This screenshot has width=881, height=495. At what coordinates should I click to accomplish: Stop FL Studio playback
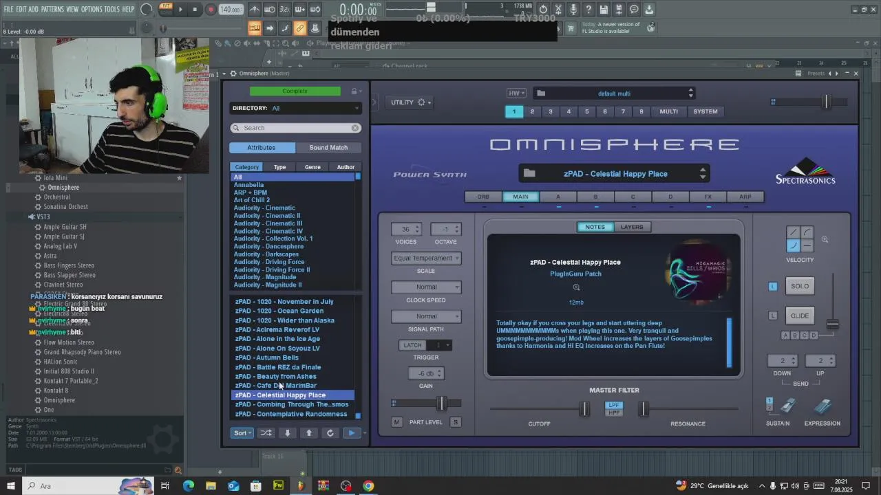[x=195, y=10]
